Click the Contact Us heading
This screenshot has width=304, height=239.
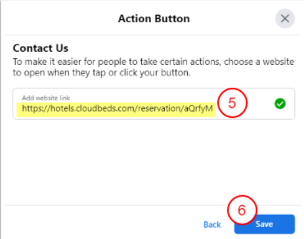(41, 48)
